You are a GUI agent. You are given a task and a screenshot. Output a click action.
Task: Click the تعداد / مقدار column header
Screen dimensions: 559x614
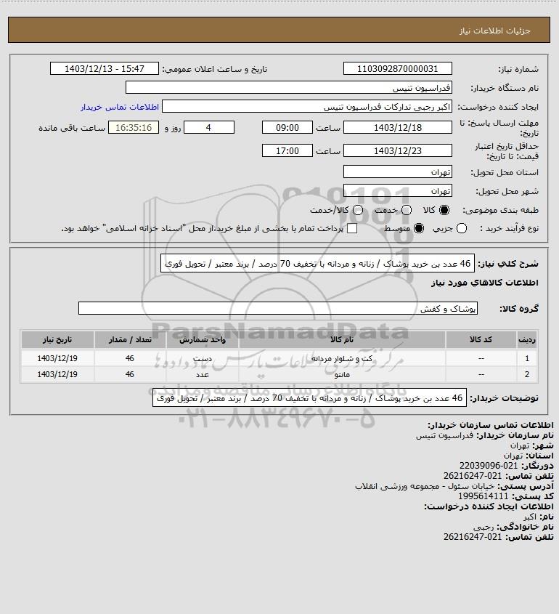tap(130, 339)
